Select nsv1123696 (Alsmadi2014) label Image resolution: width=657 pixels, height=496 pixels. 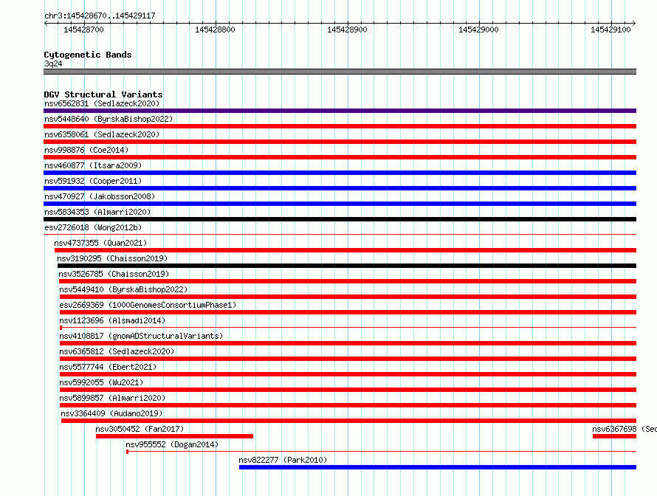[112, 320]
